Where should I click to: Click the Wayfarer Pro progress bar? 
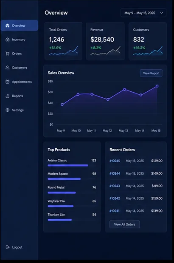click(x=60, y=206)
